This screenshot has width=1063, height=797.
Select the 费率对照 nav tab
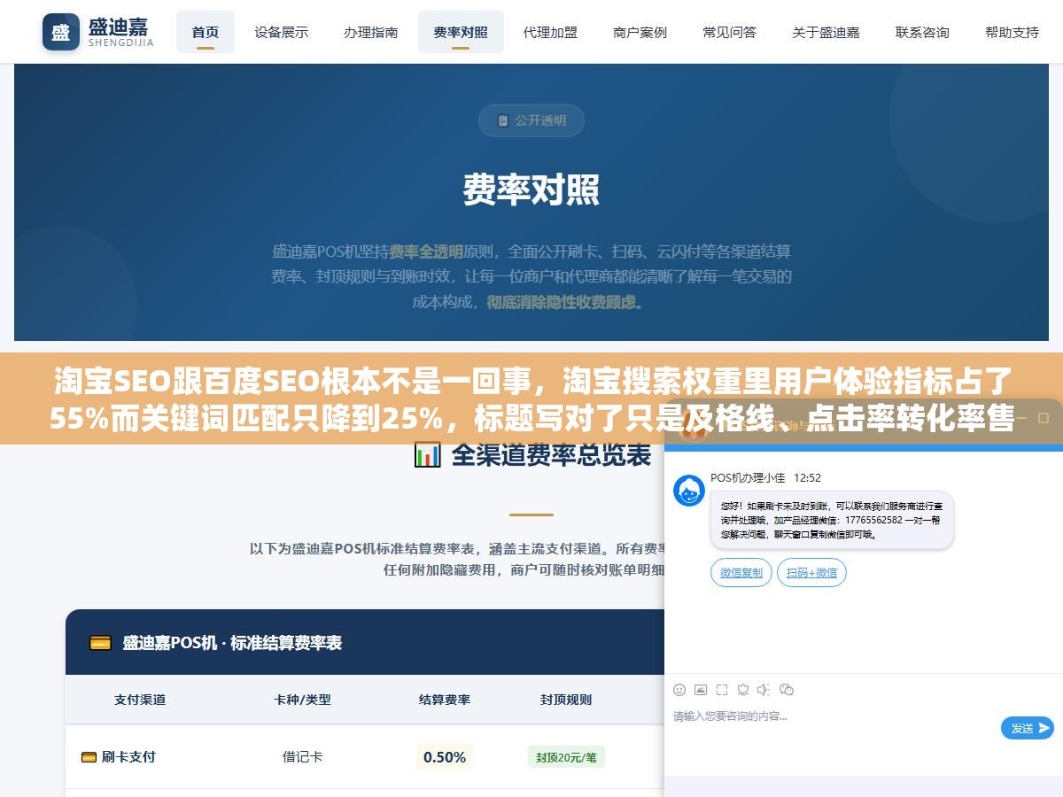pos(461,32)
